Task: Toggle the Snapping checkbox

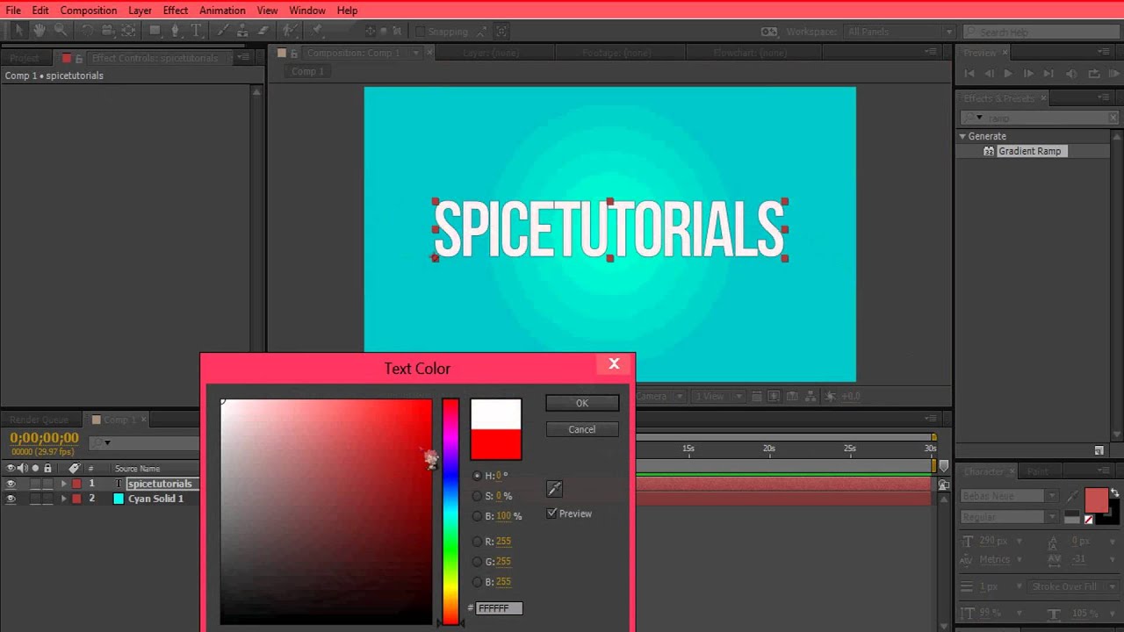Action: click(x=420, y=32)
